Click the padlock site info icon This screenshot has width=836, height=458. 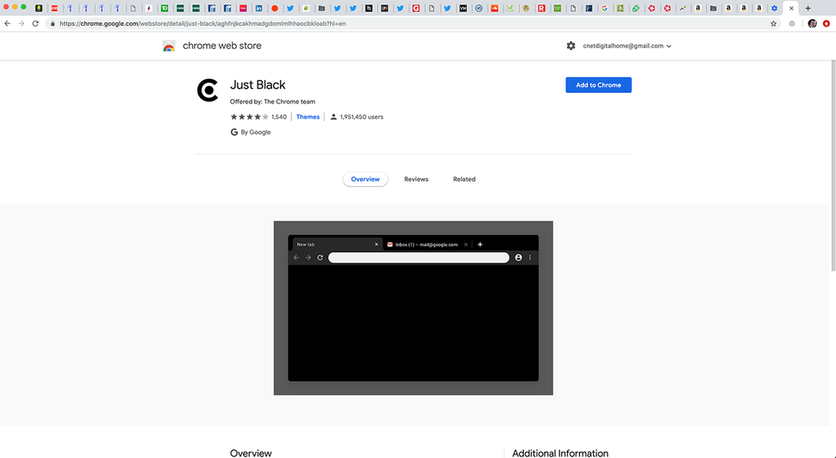53,23
